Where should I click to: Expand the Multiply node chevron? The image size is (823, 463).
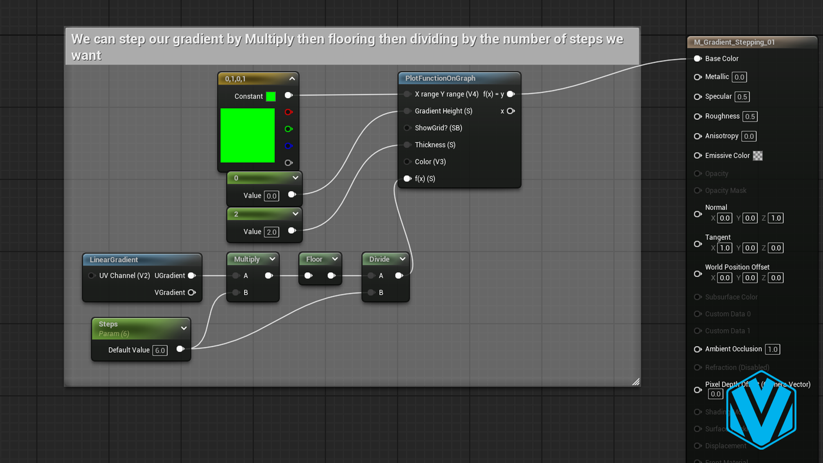click(x=272, y=259)
